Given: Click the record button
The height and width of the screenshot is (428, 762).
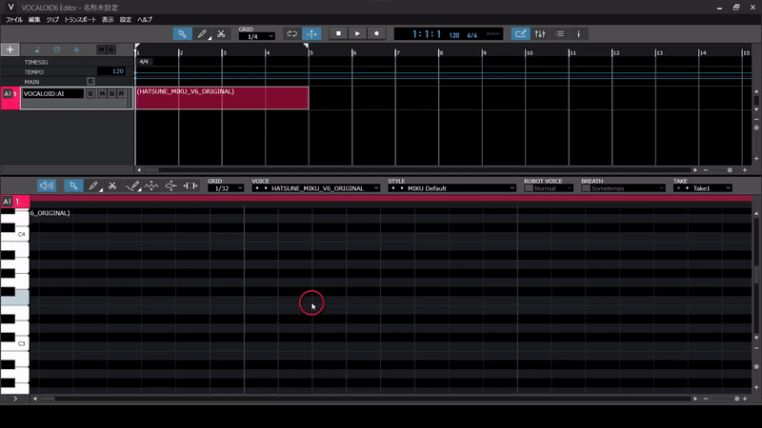Looking at the screenshot, I should coord(376,33).
